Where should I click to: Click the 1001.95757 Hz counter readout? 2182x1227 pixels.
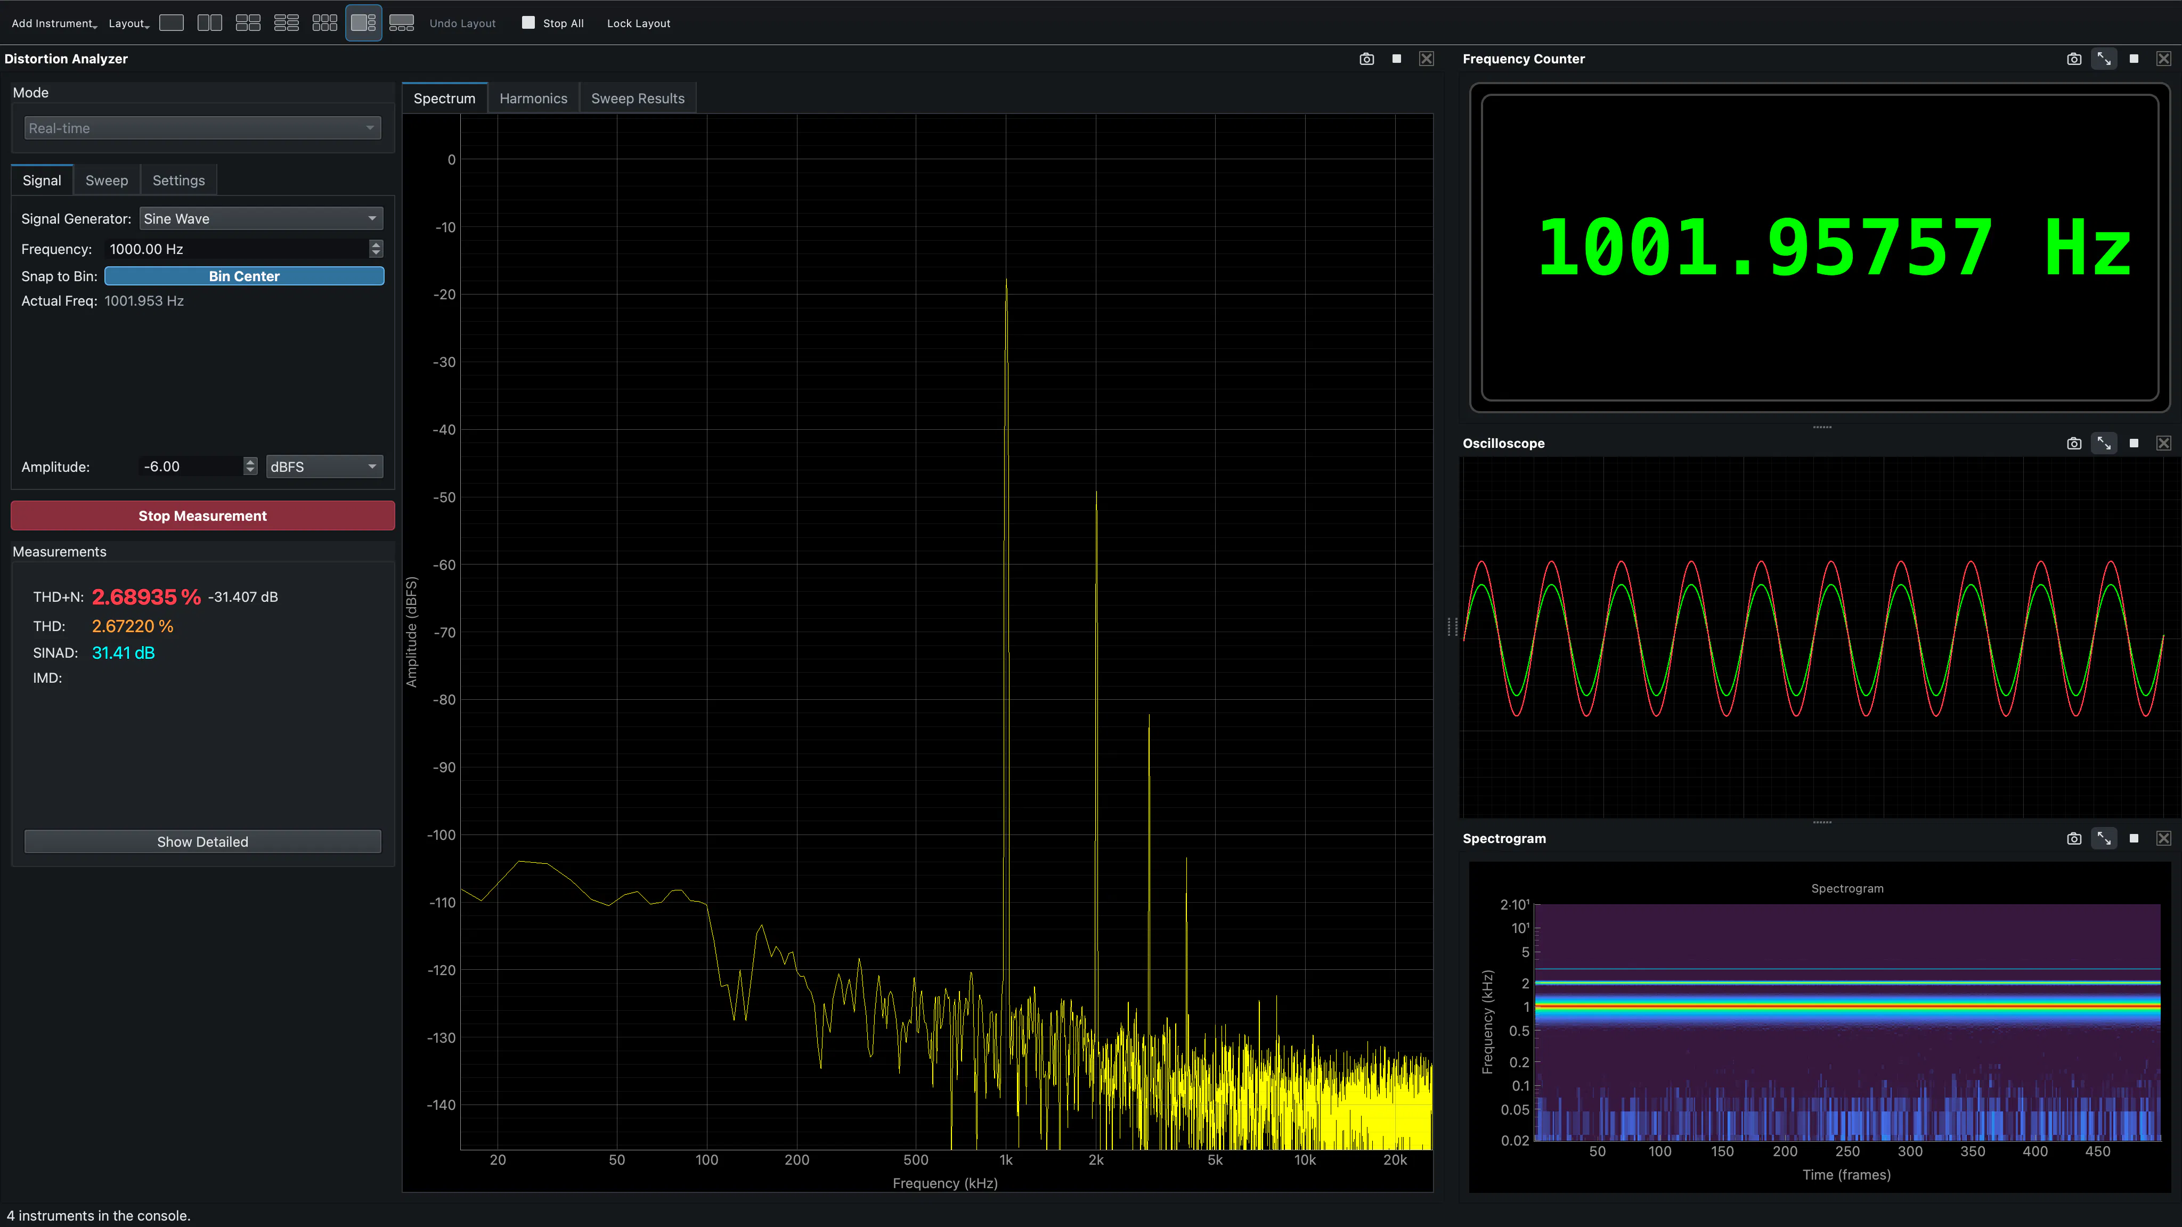(x=1834, y=247)
